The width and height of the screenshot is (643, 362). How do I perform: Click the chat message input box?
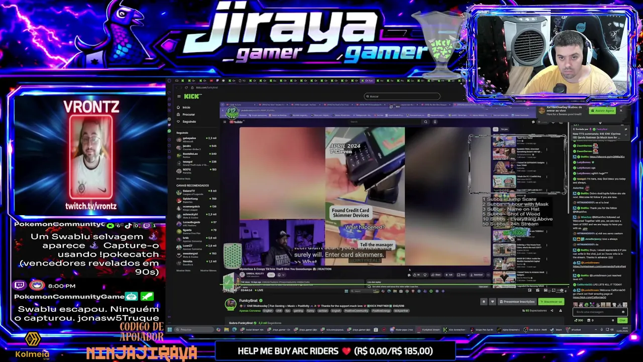tap(600, 312)
